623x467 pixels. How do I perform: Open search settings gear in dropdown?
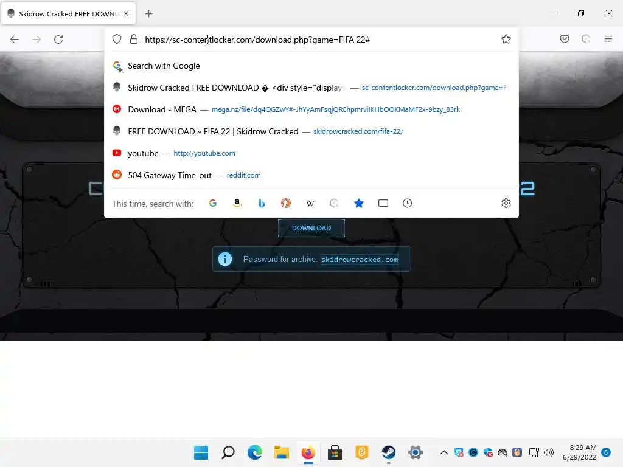[x=506, y=203]
